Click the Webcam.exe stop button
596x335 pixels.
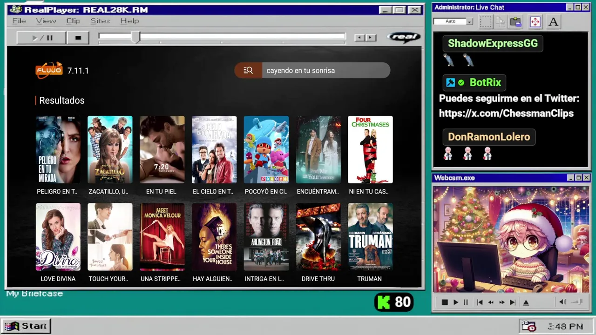pos(445,302)
